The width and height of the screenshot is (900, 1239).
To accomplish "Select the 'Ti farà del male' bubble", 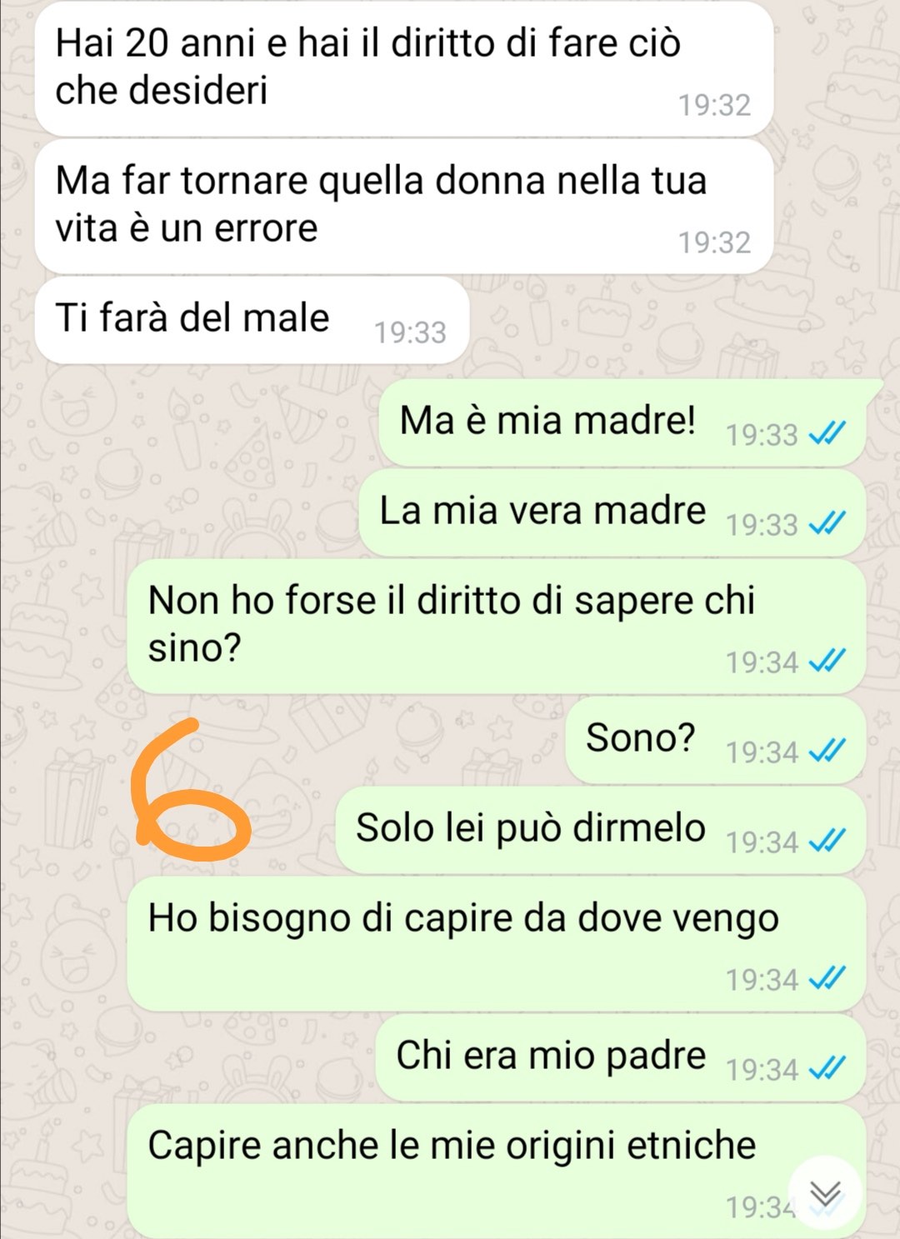I will click(x=252, y=320).
